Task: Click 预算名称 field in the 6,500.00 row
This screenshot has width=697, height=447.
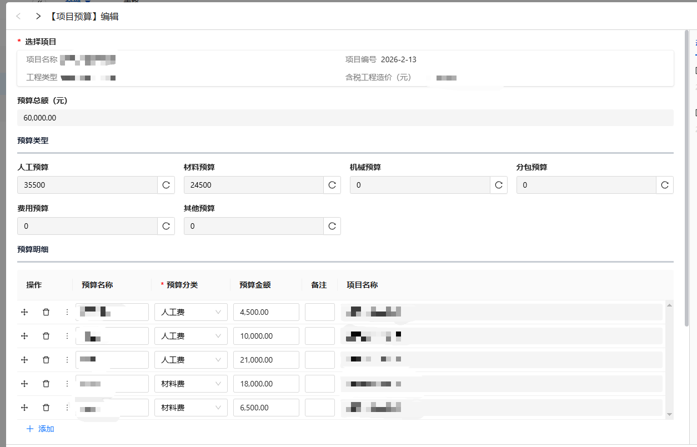Action: pos(112,408)
